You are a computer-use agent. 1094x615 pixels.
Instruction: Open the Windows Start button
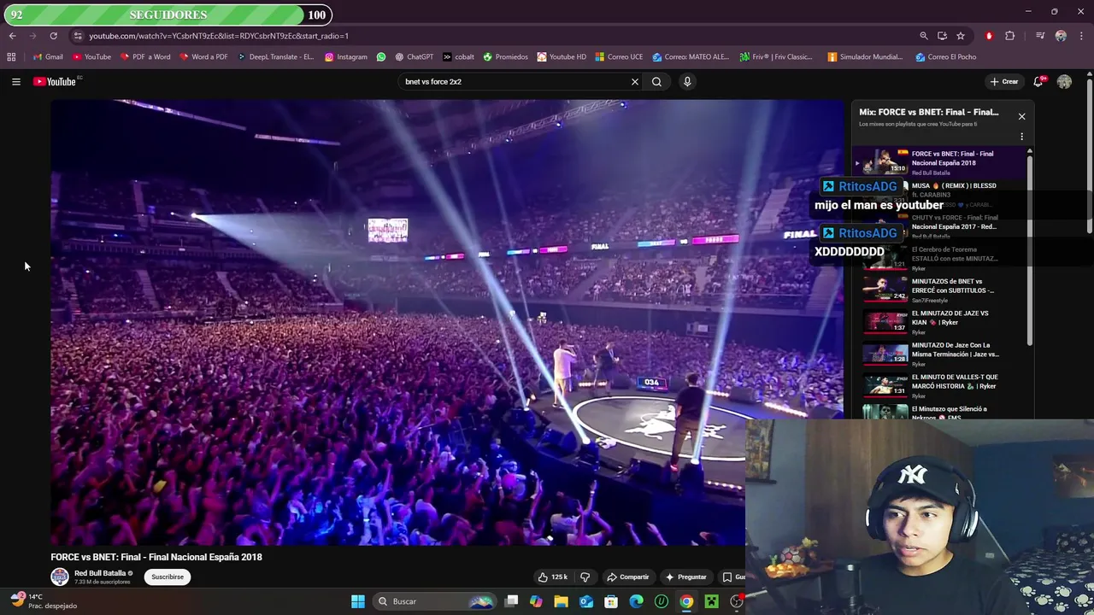358,601
